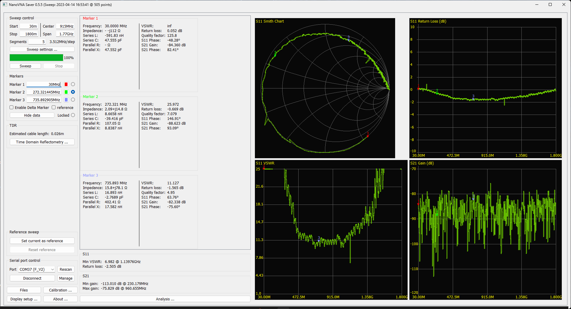Open the Display setup window
Image resolution: width=571 pixels, height=309 pixels.
coord(24,299)
